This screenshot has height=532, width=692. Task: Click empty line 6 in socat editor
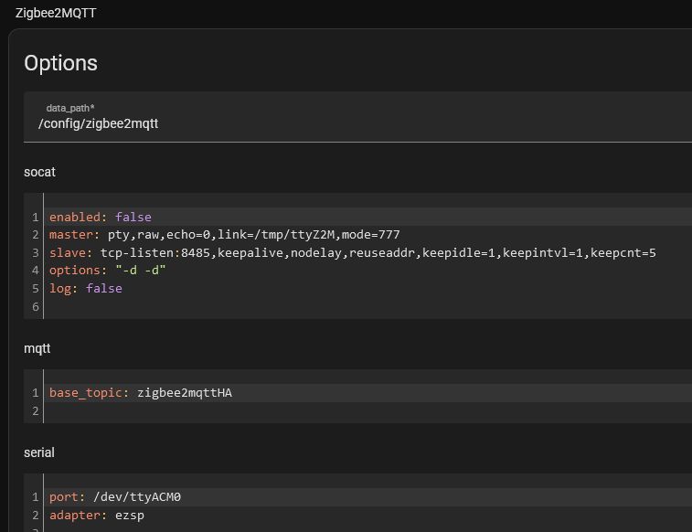368,306
